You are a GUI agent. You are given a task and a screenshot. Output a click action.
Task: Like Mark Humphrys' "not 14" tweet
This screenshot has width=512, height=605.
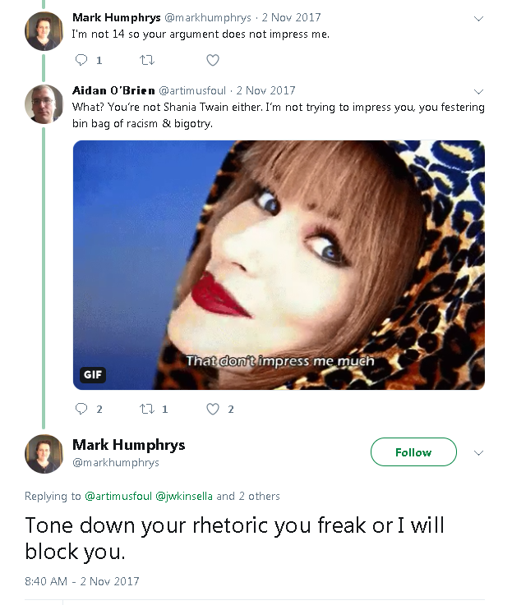click(x=213, y=60)
